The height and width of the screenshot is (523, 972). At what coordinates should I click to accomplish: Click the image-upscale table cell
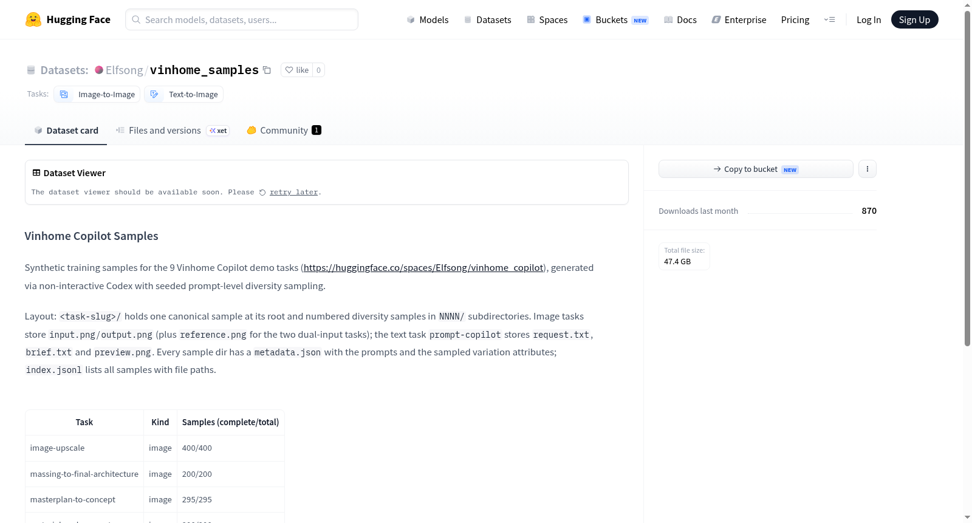pyautogui.click(x=84, y=448)
